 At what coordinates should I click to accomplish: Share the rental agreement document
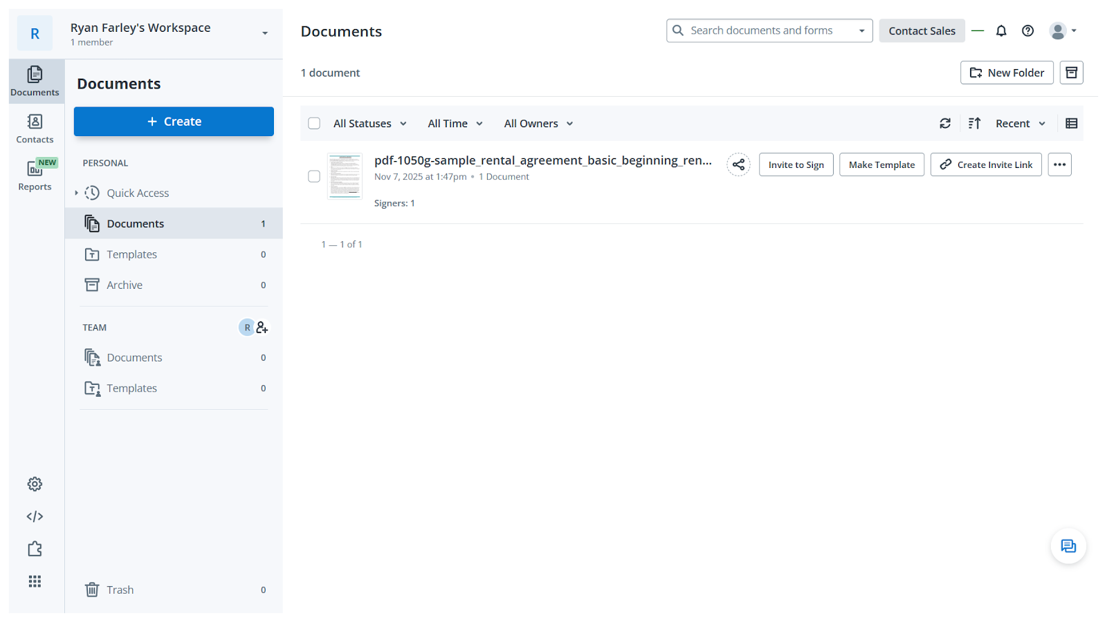point(738,164)
